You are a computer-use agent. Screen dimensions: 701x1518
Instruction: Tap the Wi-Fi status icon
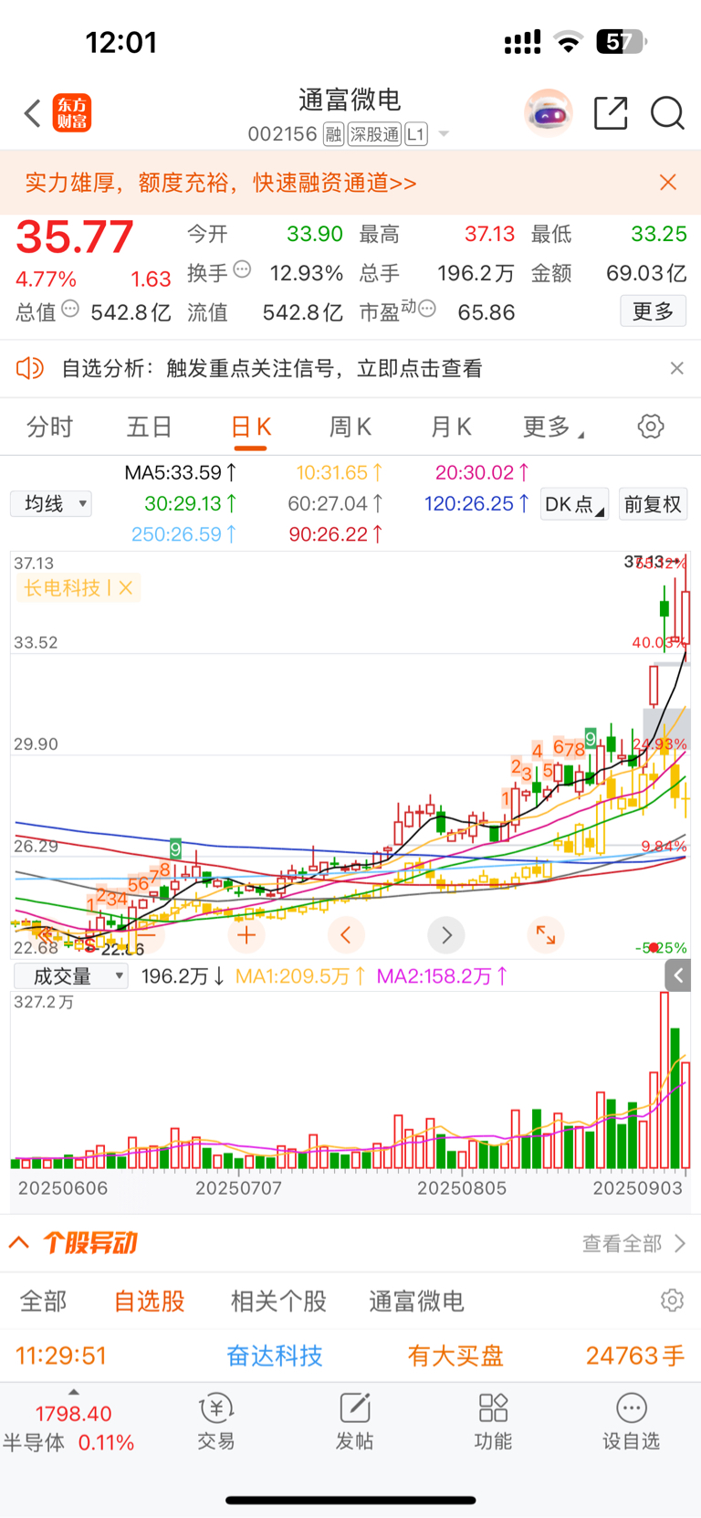tap(569, 42)
